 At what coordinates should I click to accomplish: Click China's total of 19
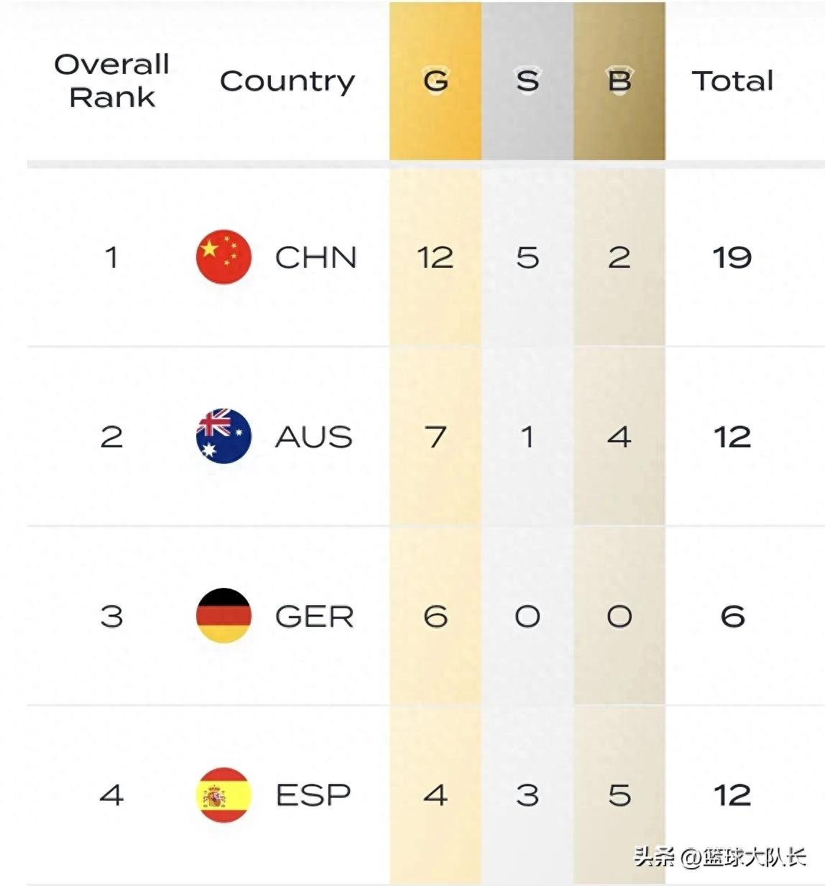732,257
